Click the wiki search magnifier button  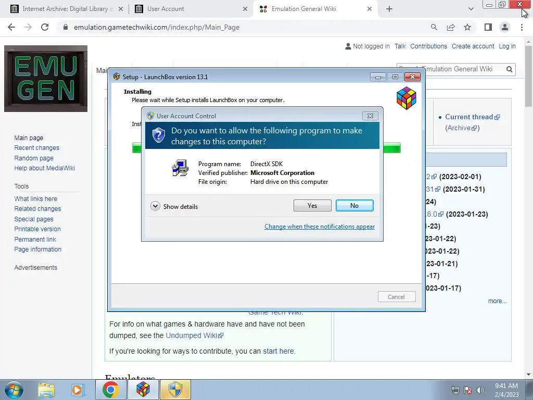509,69
